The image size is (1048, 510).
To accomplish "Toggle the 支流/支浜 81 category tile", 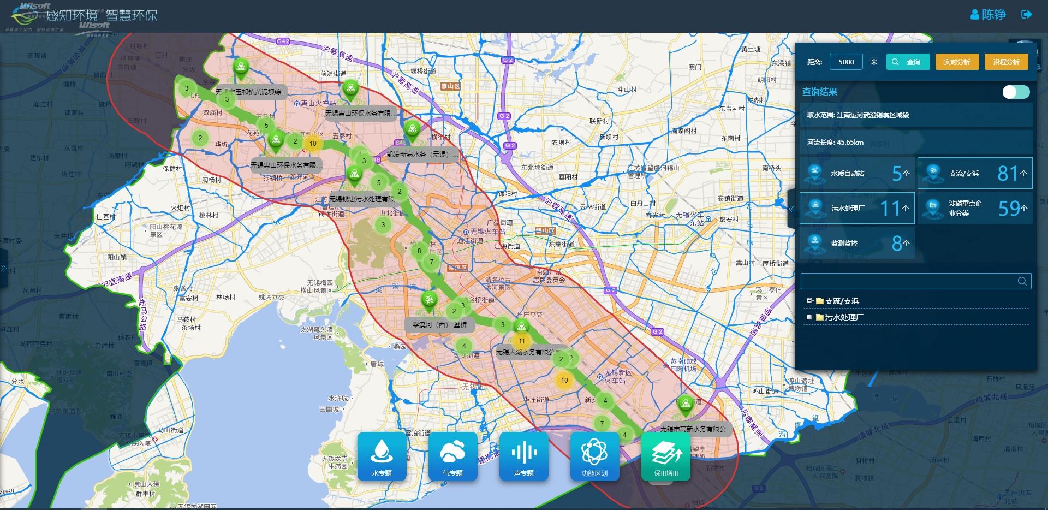I will 974,173.
